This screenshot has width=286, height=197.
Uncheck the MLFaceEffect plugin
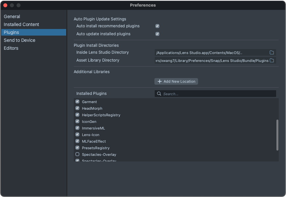pyautogui.click(x=77, y=141)
